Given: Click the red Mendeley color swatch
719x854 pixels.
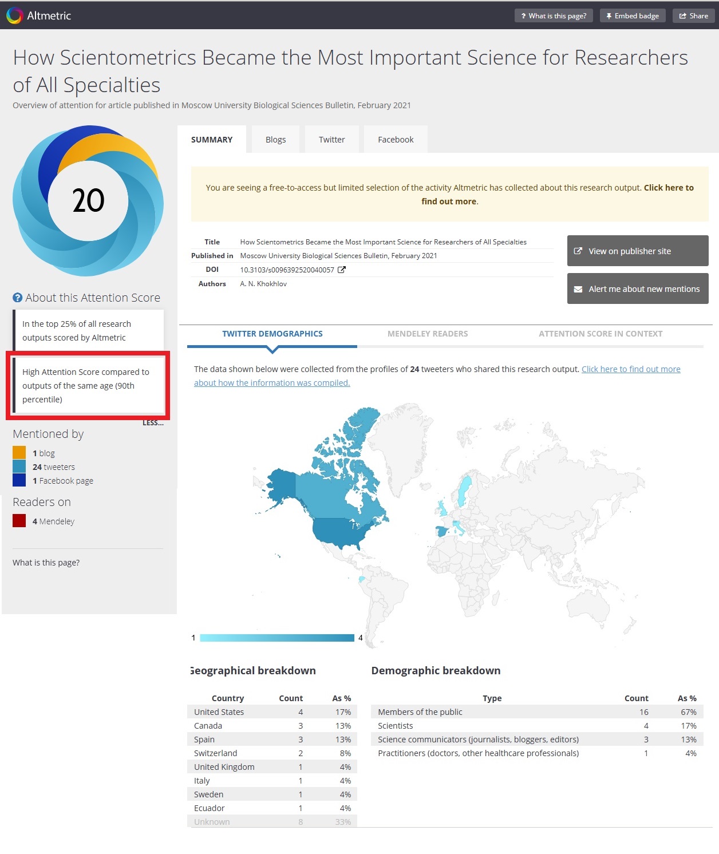Looking at the screenshot, I should point(19,521).
